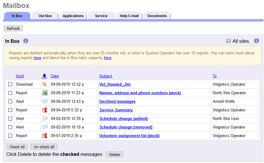Click the date 09-06-2019 12:43 p

pyautogui.click(x=67, y=102)
